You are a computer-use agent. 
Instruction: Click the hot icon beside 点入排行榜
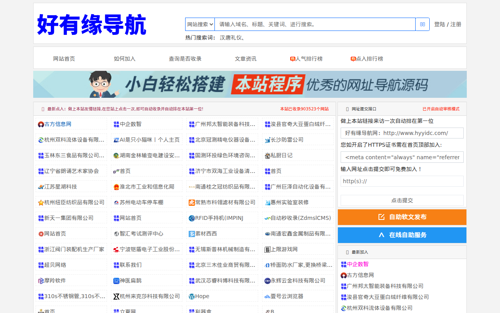[353, 59]
